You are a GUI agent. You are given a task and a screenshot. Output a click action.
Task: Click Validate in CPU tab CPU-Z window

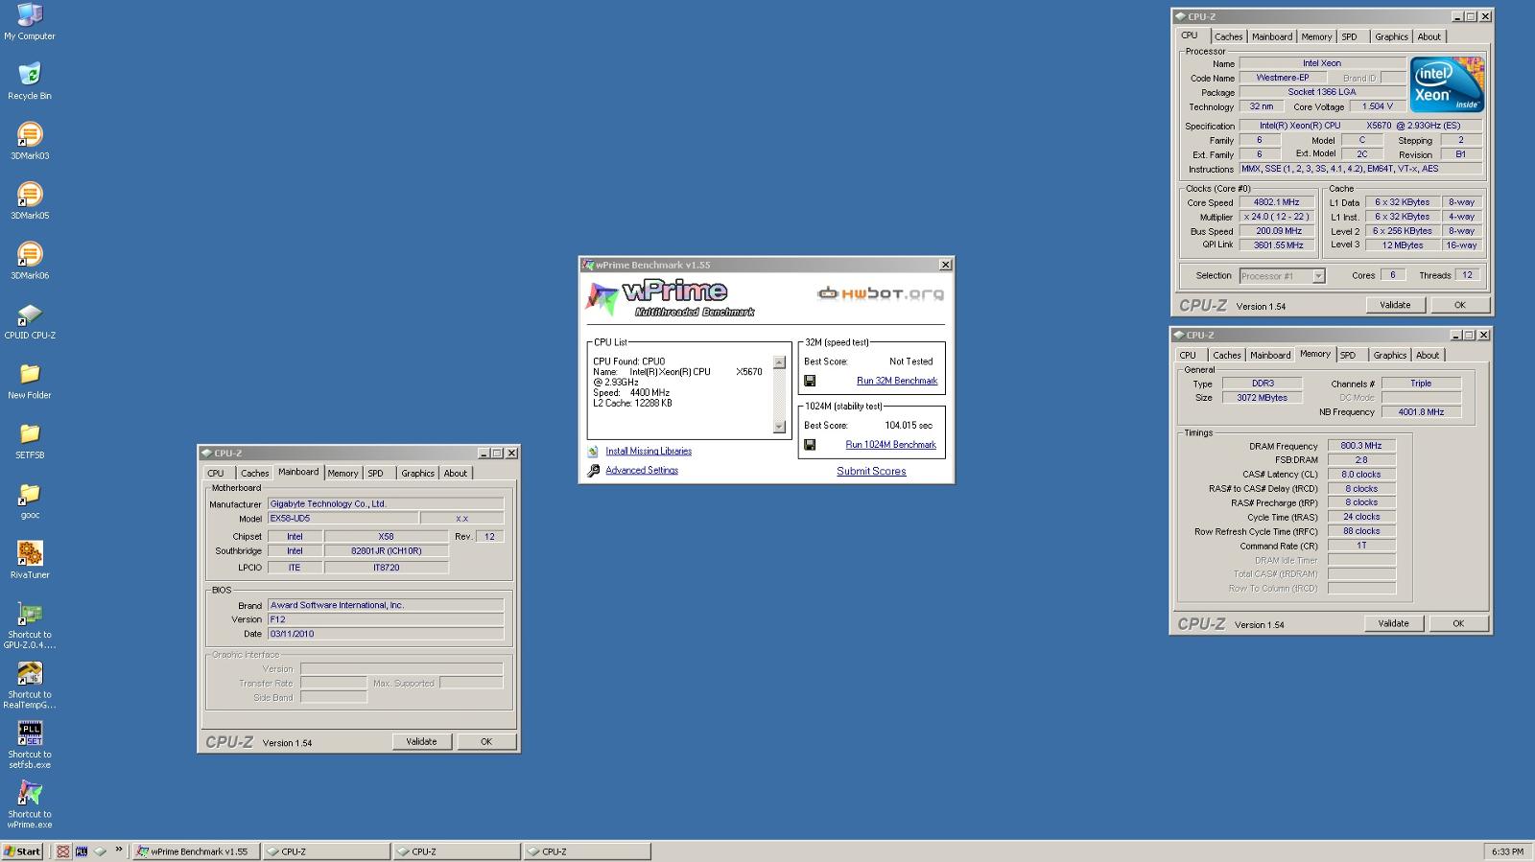tap(1395, 305)
